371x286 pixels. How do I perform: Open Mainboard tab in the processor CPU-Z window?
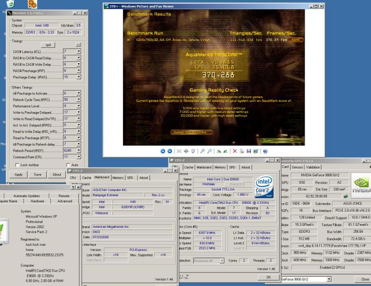(204, 167)
